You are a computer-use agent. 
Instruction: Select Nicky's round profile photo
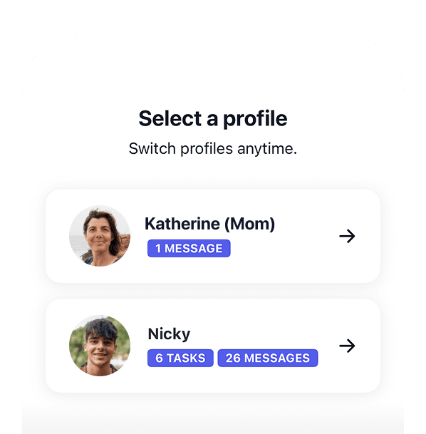[x=100, y=346]
